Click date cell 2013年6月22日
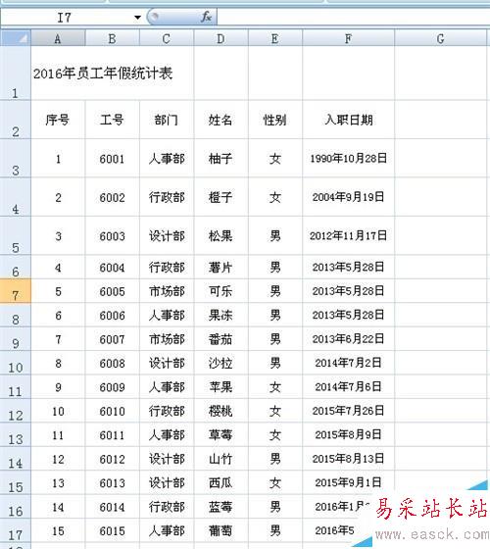This screenshot has height=549, width=490. pos(348,338)
